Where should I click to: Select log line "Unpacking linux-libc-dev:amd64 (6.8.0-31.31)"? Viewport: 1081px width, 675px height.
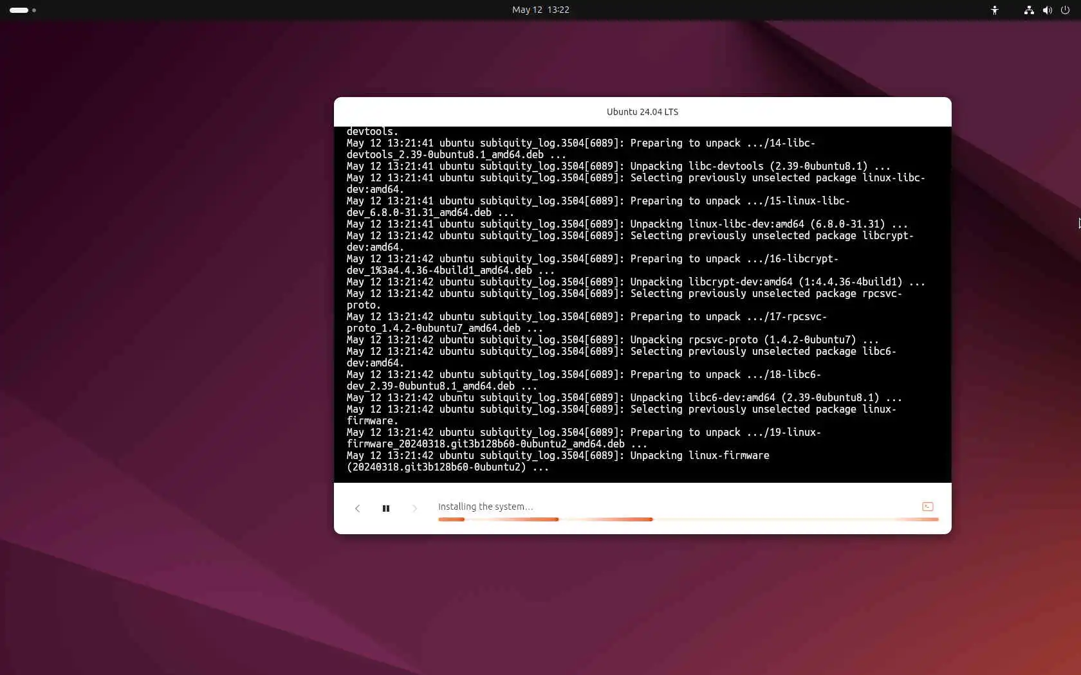click(x=627, y=224)
